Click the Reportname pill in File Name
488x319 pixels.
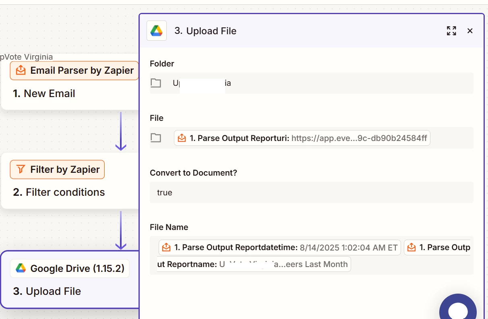point(254,264)
